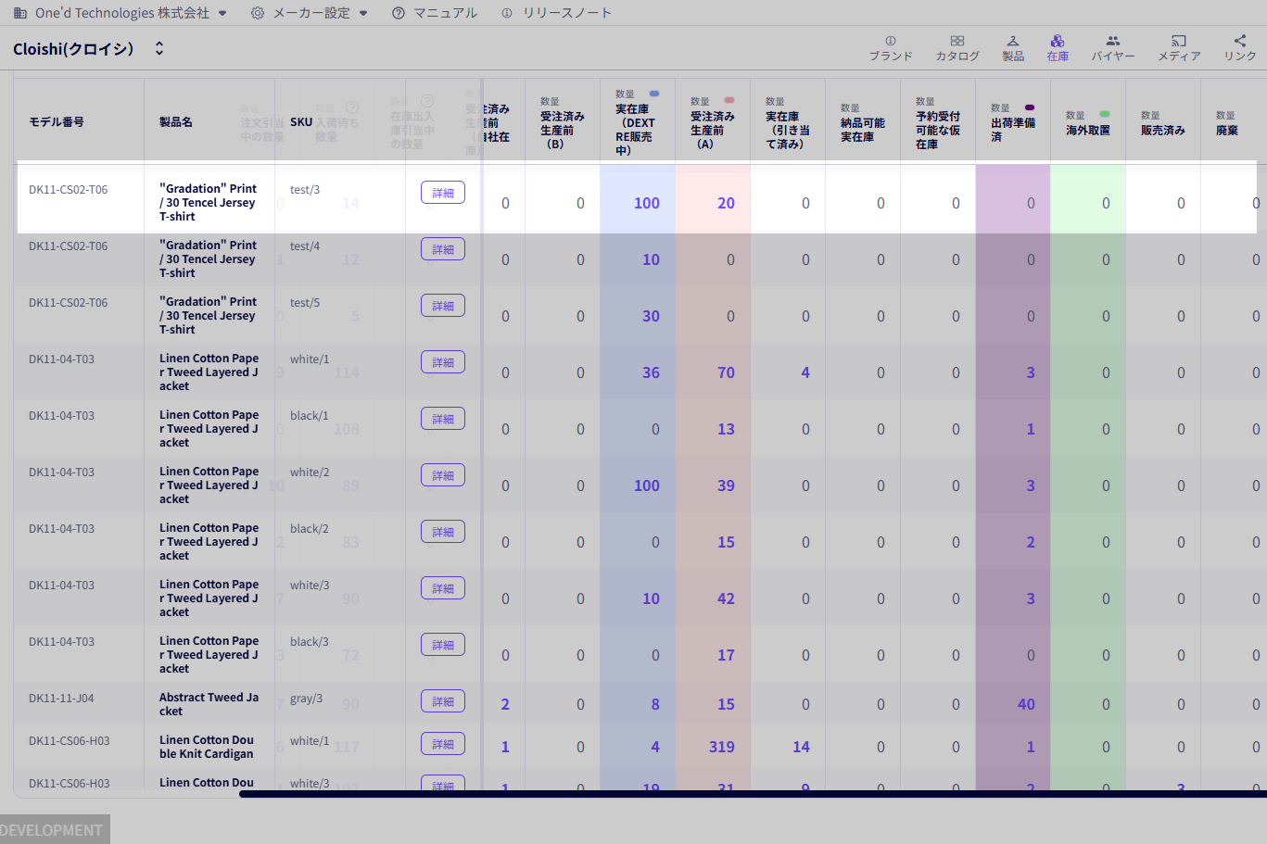Open the バイヤー (Buyers) section

[1113, 48]
